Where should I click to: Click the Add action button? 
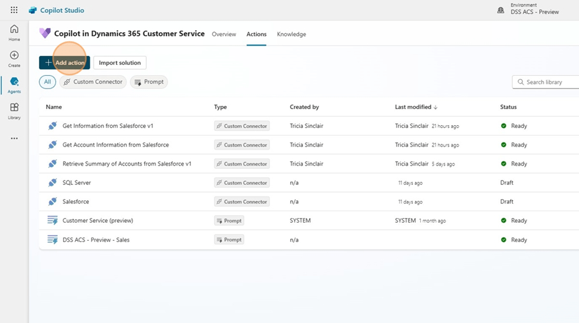[x=64, y=62]
